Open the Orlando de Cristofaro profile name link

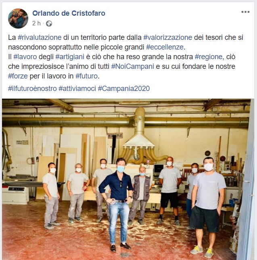[x=69, y=13]
